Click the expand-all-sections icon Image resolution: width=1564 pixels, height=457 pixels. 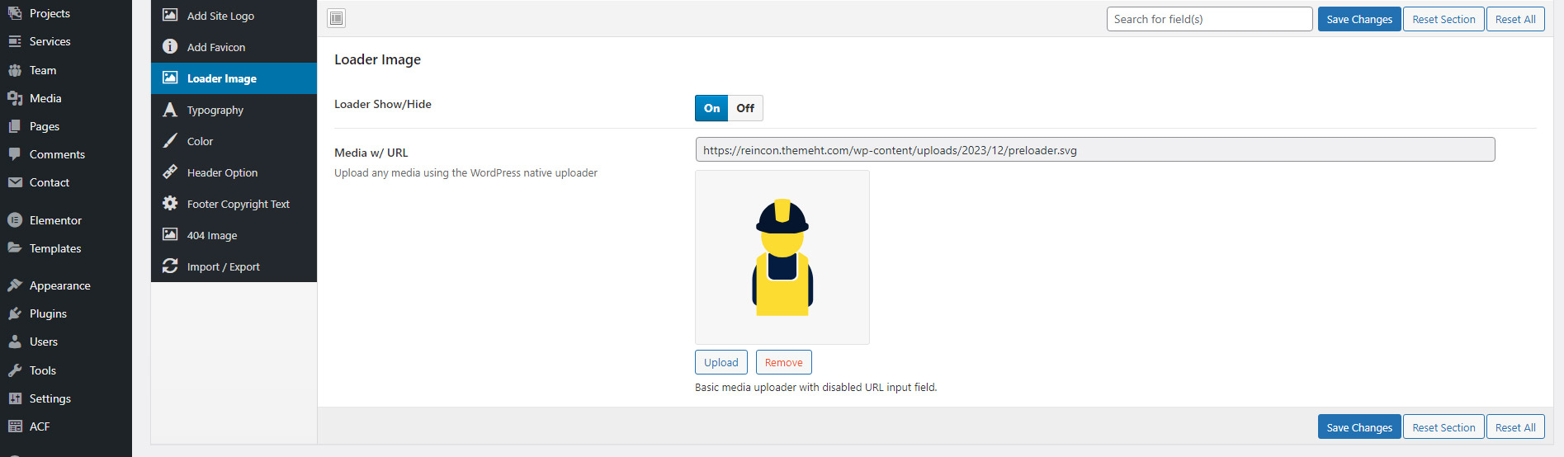tap(336, 18)
